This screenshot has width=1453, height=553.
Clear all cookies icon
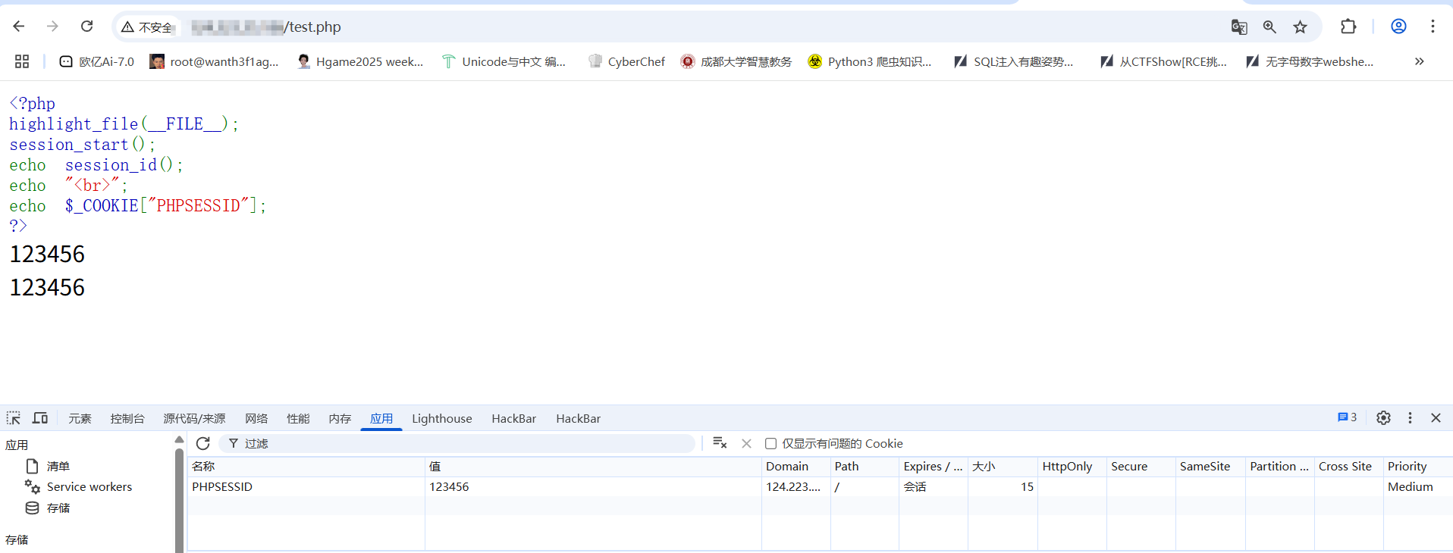pyautogui.click(x=720, y=444)
